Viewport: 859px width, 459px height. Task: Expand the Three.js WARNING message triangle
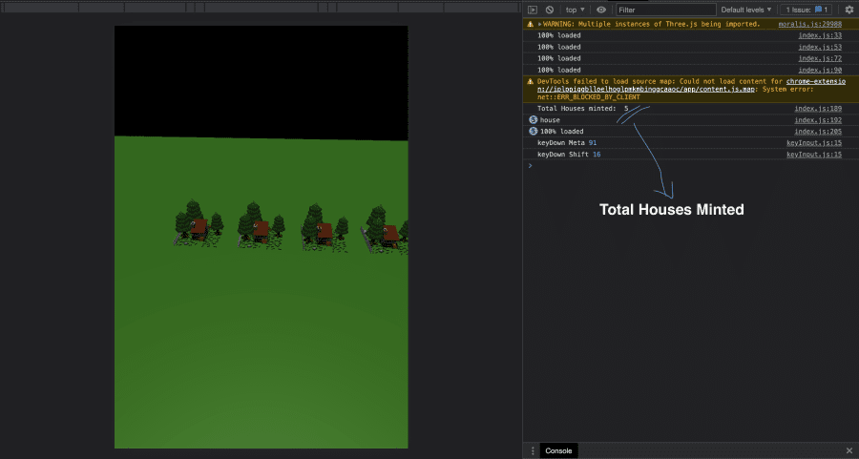(x=539, y=24)
